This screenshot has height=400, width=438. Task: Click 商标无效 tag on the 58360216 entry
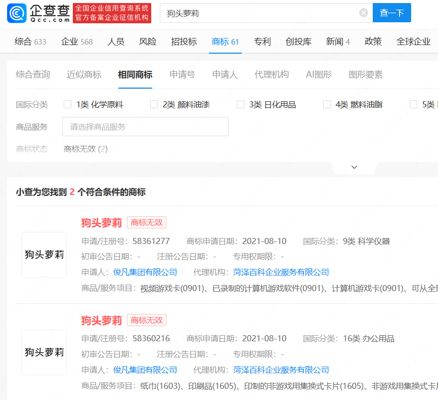tap(147, 320)
